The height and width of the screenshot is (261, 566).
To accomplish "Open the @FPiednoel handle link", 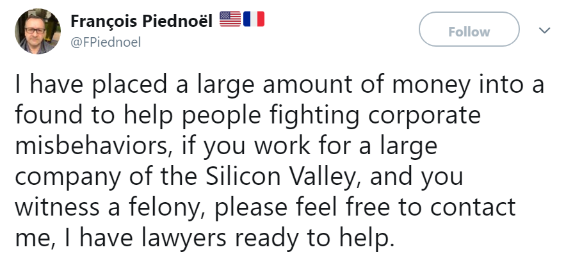I will [106, 42].
